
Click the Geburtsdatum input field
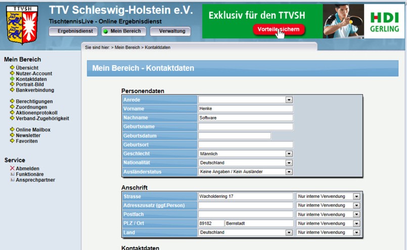235,136
